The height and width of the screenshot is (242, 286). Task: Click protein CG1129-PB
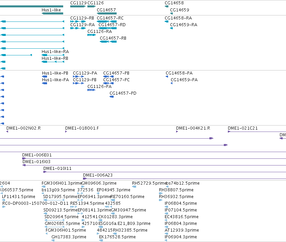point(78,83)
